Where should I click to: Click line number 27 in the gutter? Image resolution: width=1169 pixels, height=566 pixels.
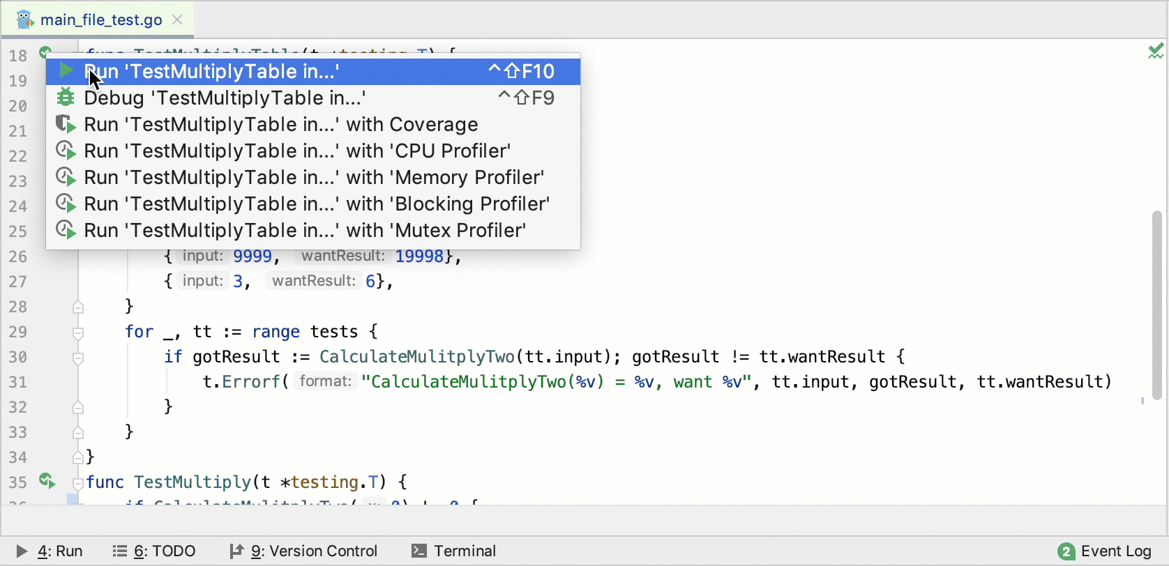point(18,282)
